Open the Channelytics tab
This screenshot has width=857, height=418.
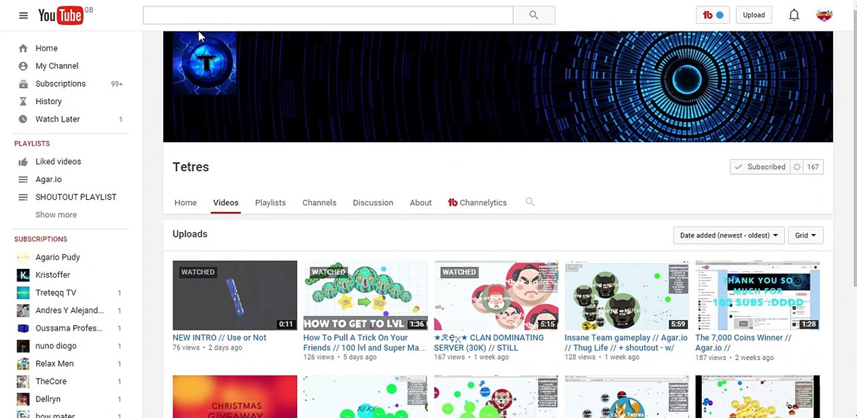point(477,203)
